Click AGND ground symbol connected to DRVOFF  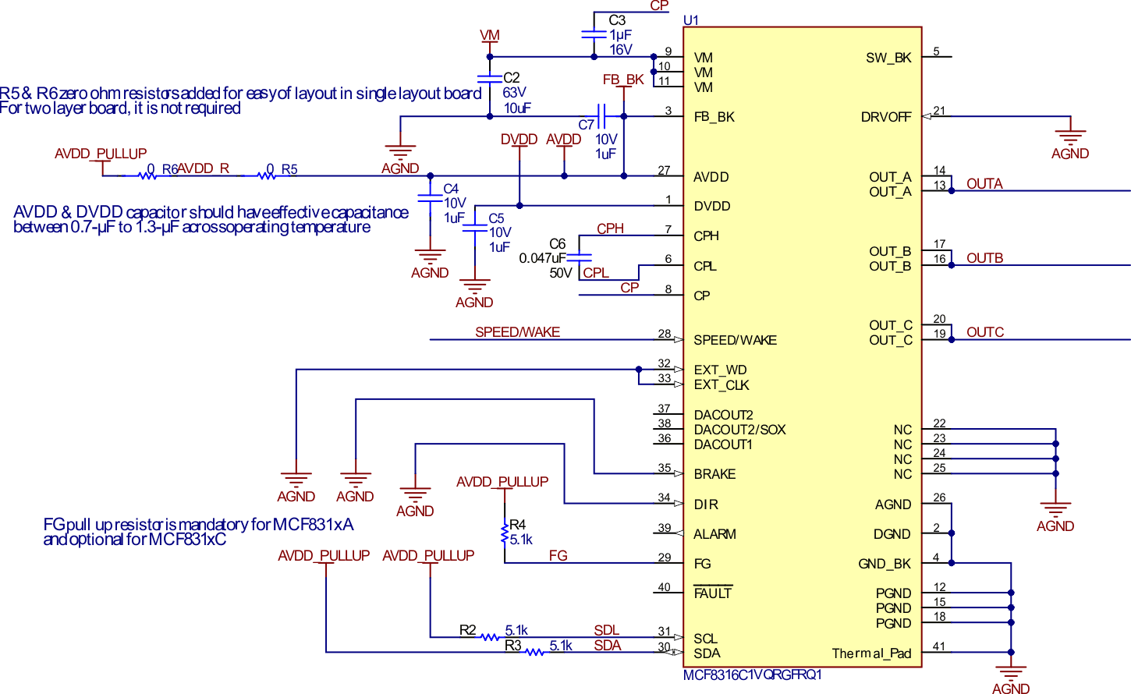(x=1070, y=137)
